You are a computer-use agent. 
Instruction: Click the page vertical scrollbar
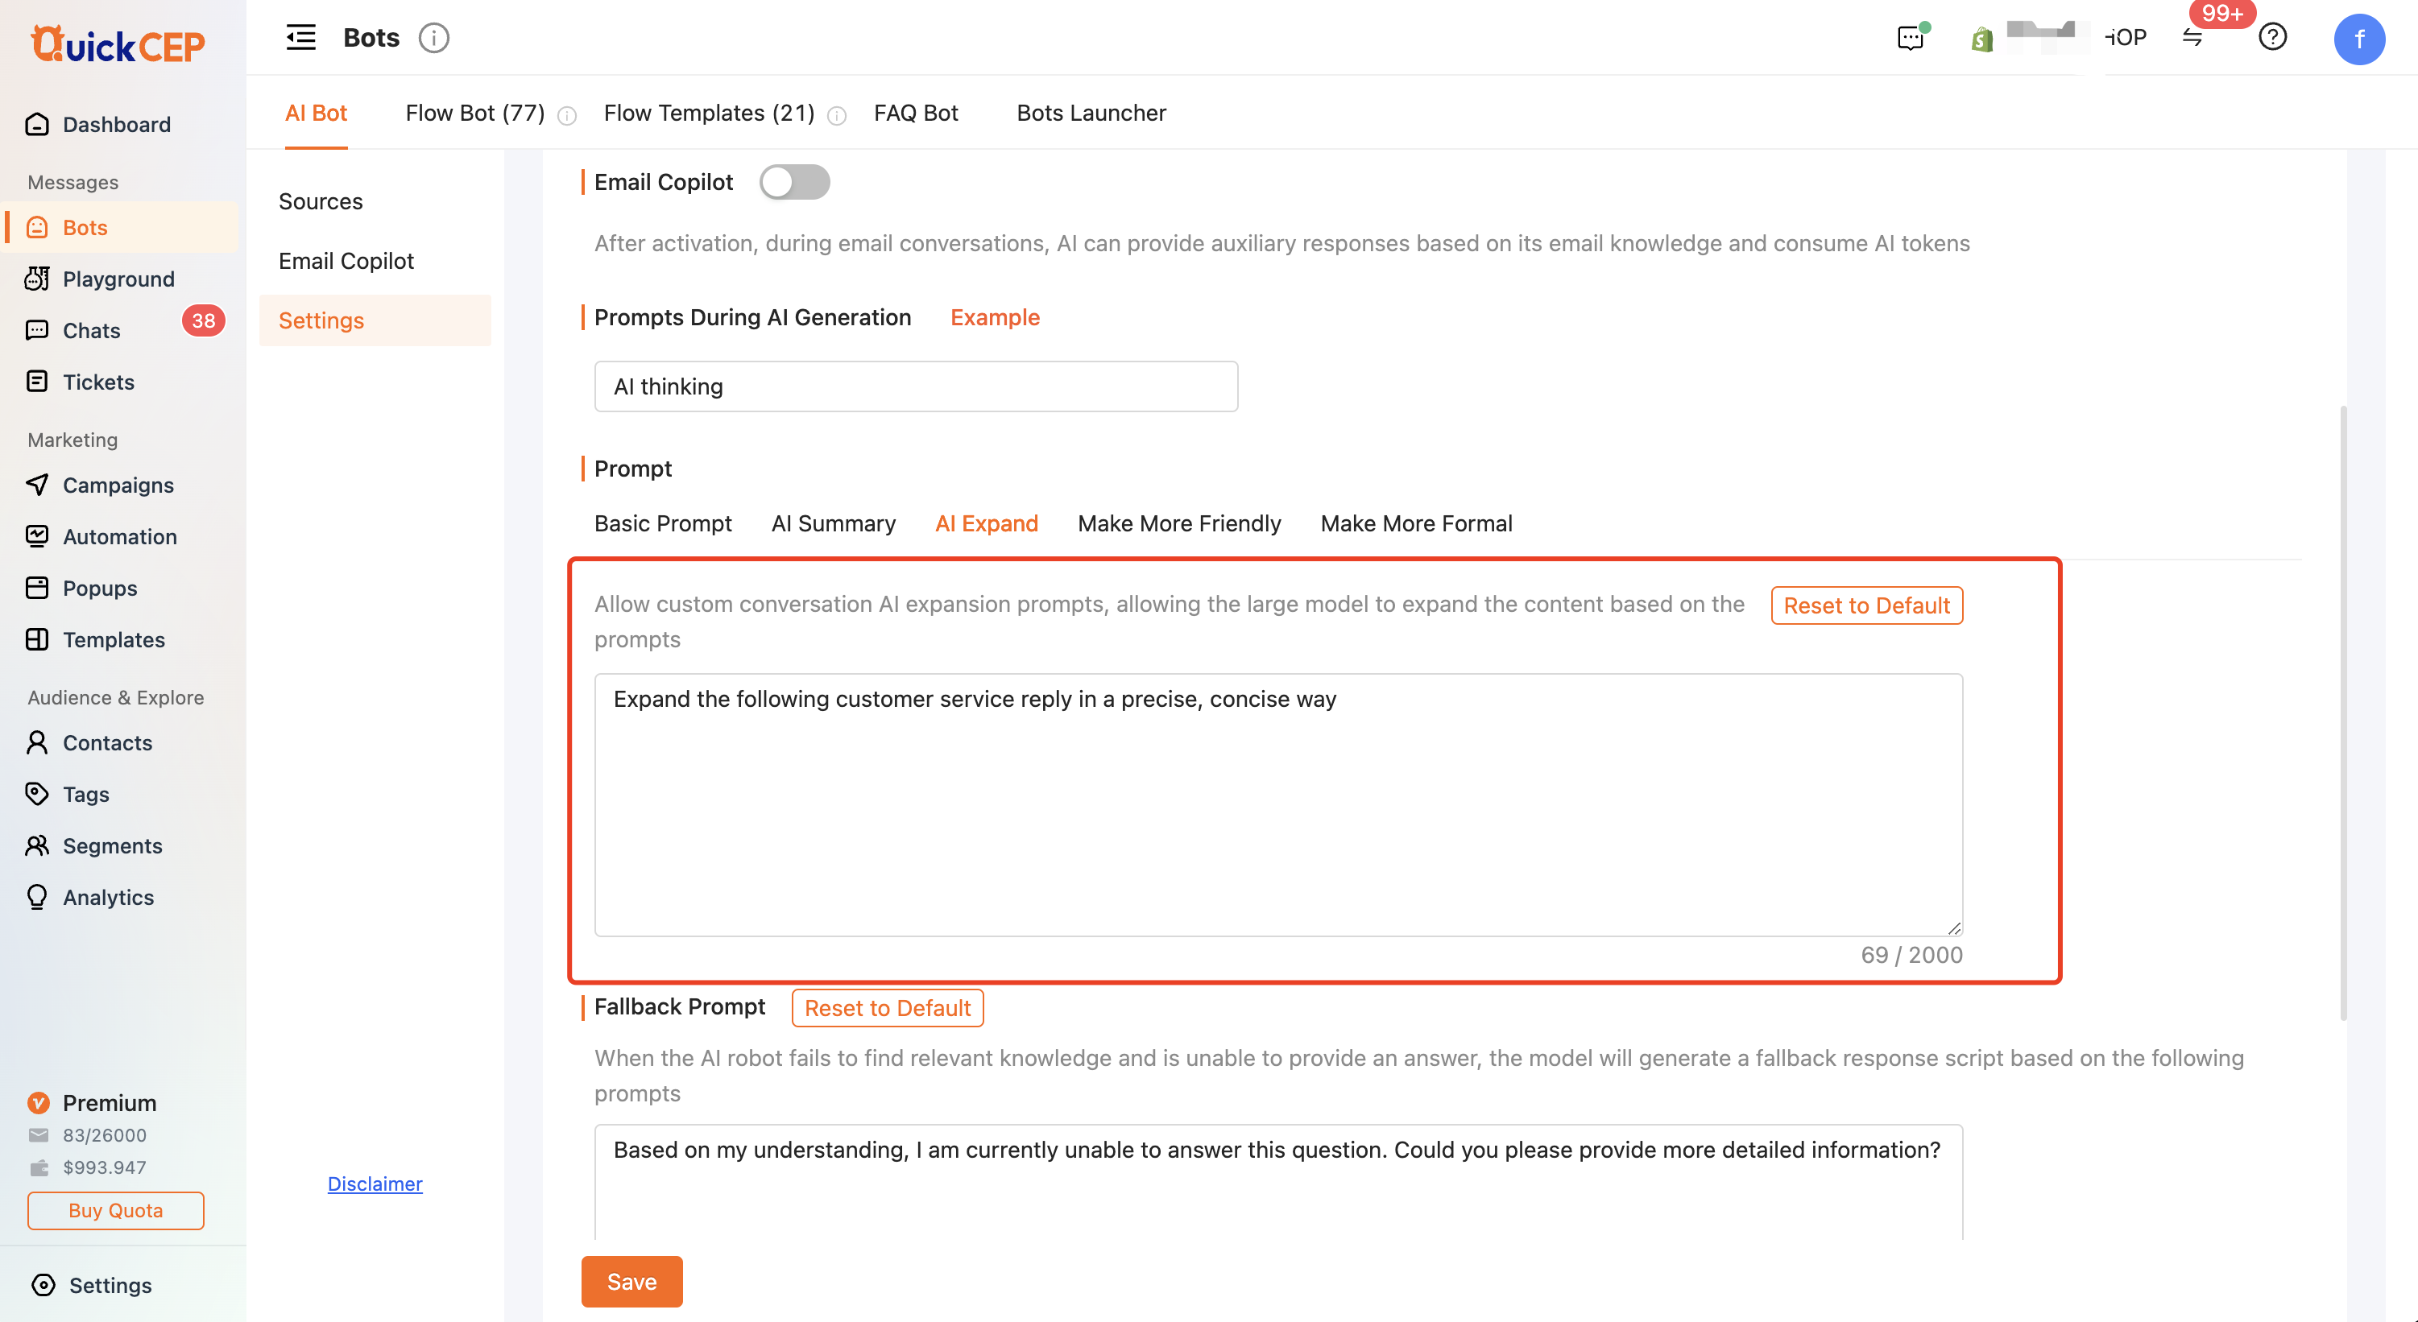pyautogui.click(x=2343, y=713)
